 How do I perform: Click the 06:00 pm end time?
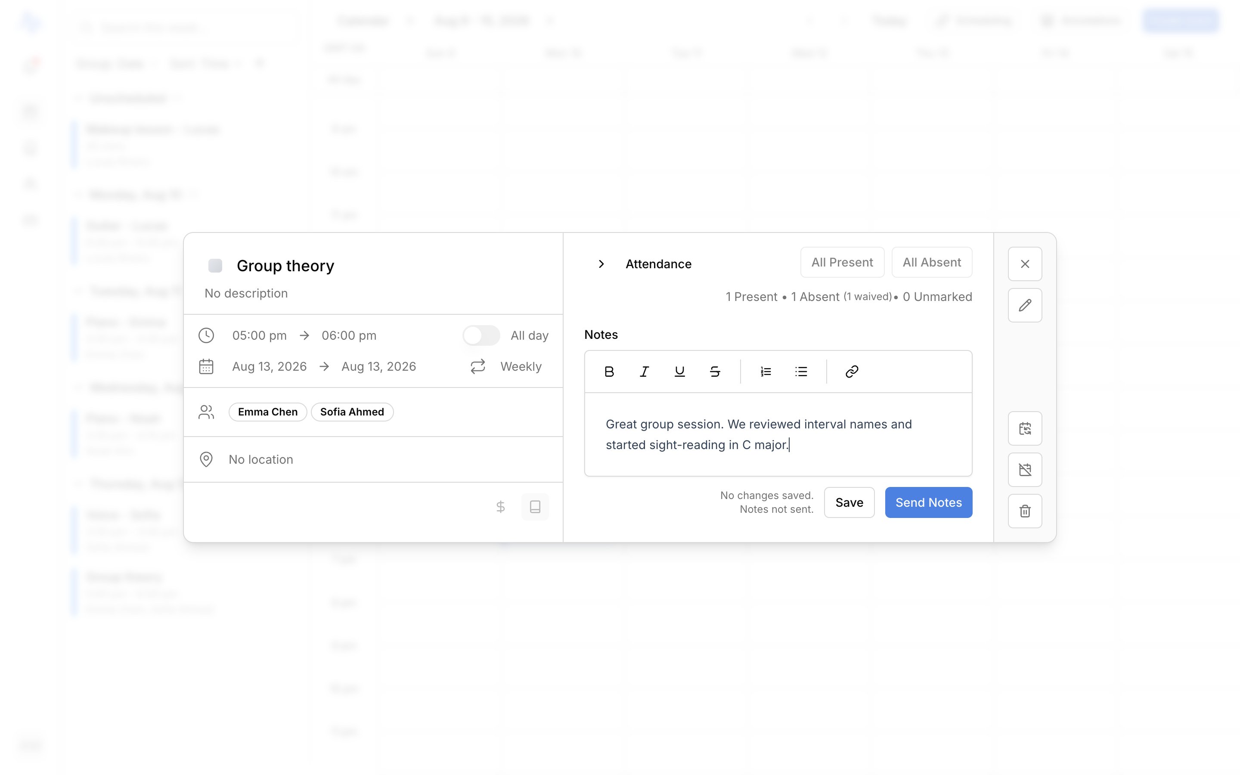pyautogui.click(x=349, y=336)
